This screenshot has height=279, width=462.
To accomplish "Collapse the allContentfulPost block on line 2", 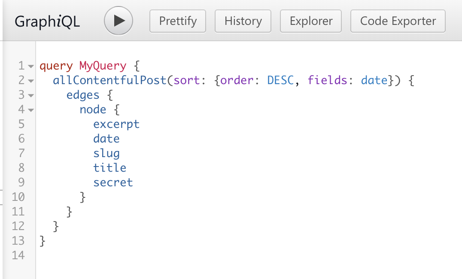I will 31,81.
